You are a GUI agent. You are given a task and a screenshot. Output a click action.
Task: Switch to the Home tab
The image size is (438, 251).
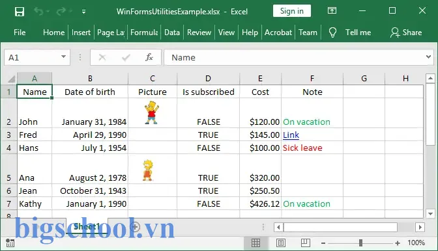(x=53, y=33)
